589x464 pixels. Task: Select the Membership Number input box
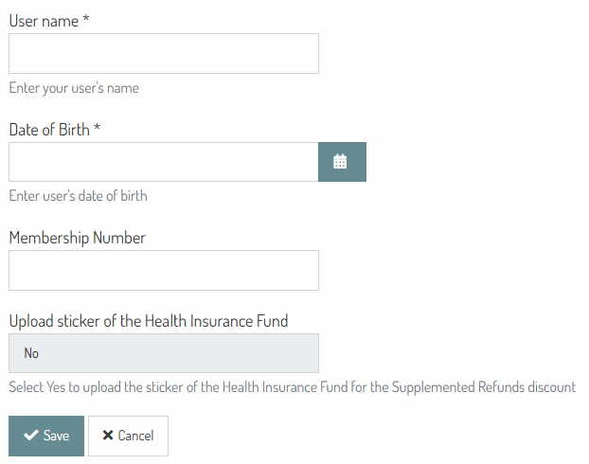point(163,270)
